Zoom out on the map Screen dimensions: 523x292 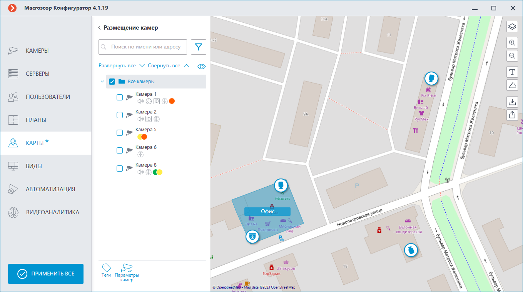[512, 56]
